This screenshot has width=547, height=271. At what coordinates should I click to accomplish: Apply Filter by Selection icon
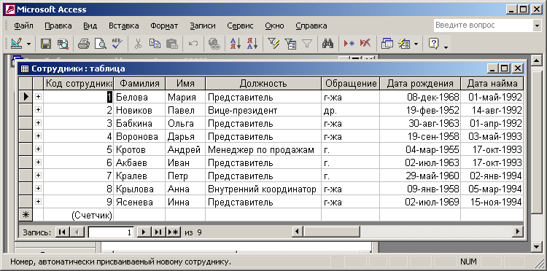[273, 44]
